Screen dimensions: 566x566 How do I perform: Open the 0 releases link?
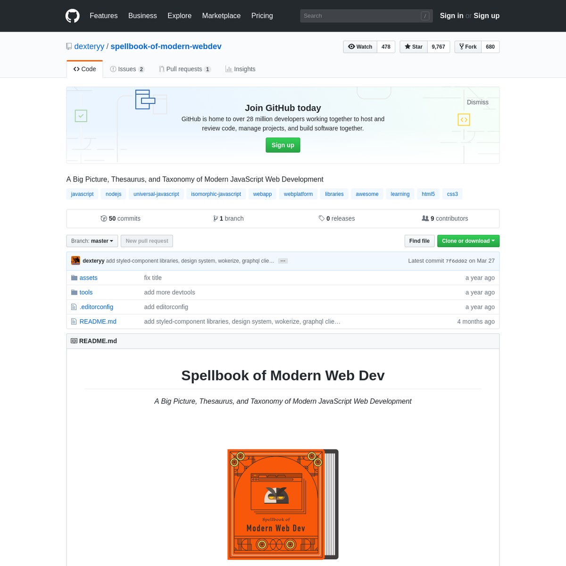(337, 218)
